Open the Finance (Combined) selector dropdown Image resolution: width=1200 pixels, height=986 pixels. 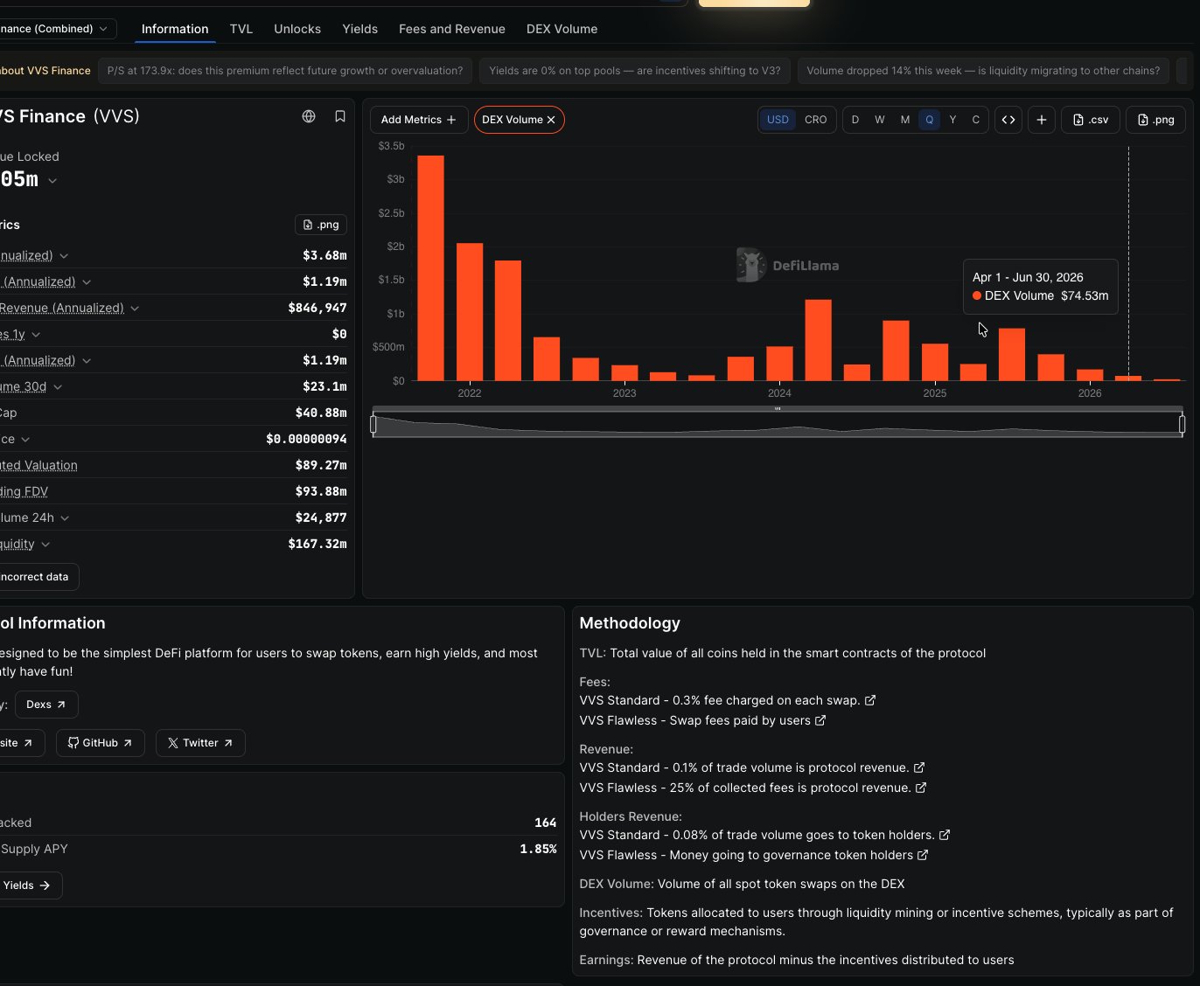point(58,29)
